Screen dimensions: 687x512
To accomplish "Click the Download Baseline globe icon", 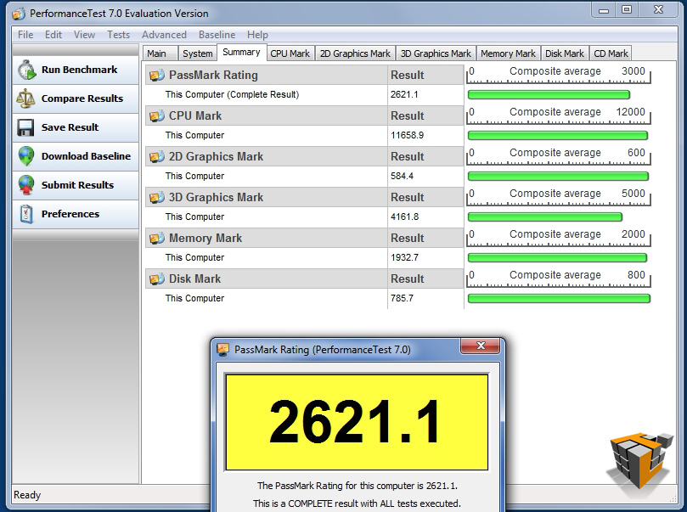I will tap(26, 156).
